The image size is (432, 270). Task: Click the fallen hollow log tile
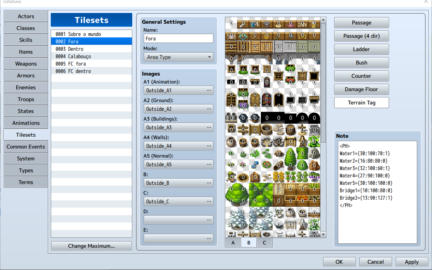(x=279, y=165)
